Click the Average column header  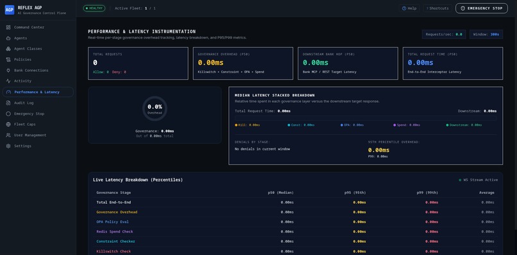(x=487, y=193)
